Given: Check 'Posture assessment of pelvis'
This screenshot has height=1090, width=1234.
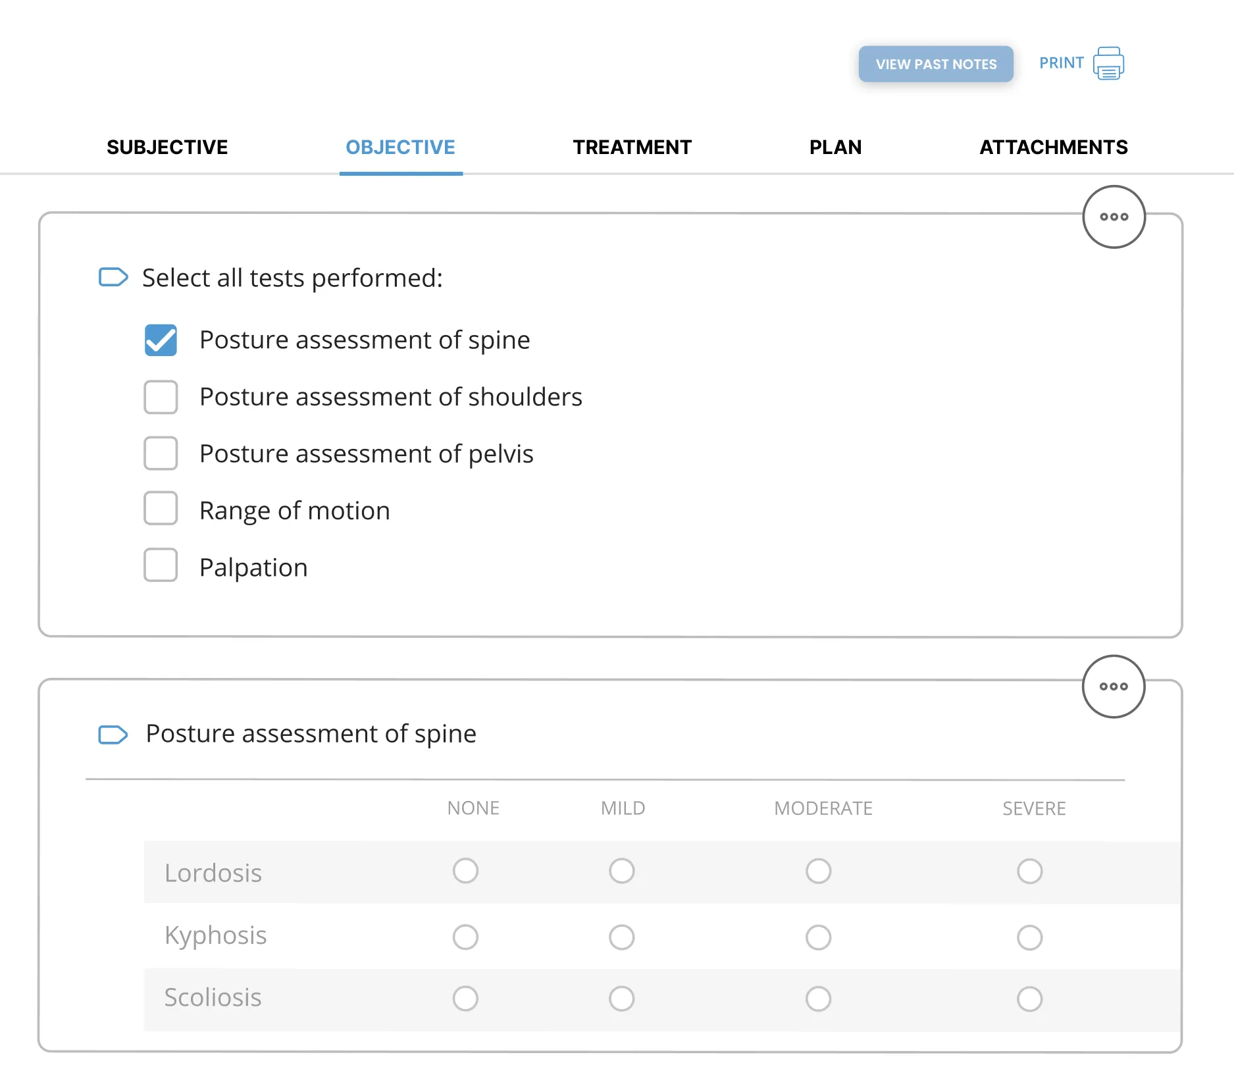Looking at the screenshot, I should [160, 454].
